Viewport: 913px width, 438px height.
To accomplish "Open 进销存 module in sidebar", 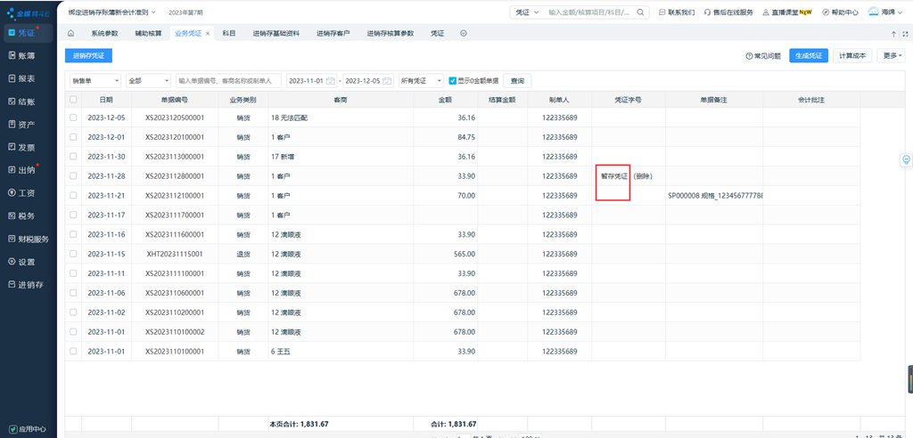I will (27, 285).
